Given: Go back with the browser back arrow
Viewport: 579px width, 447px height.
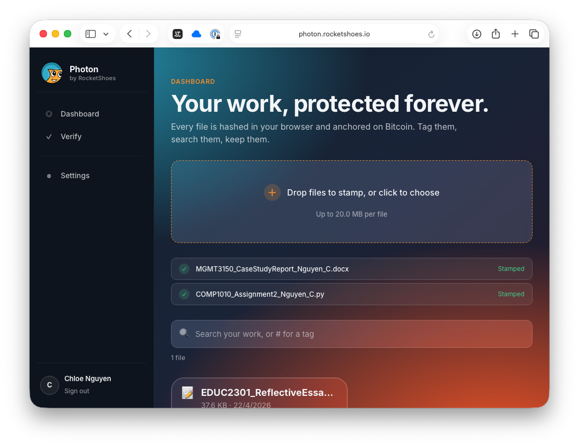Looking at the screenshot, I should point(129,34).
